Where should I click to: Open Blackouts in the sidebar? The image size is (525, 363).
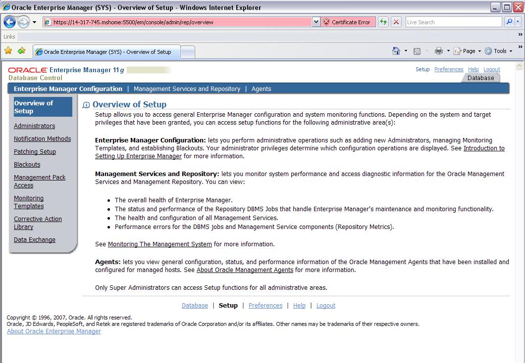click(27, 165)
